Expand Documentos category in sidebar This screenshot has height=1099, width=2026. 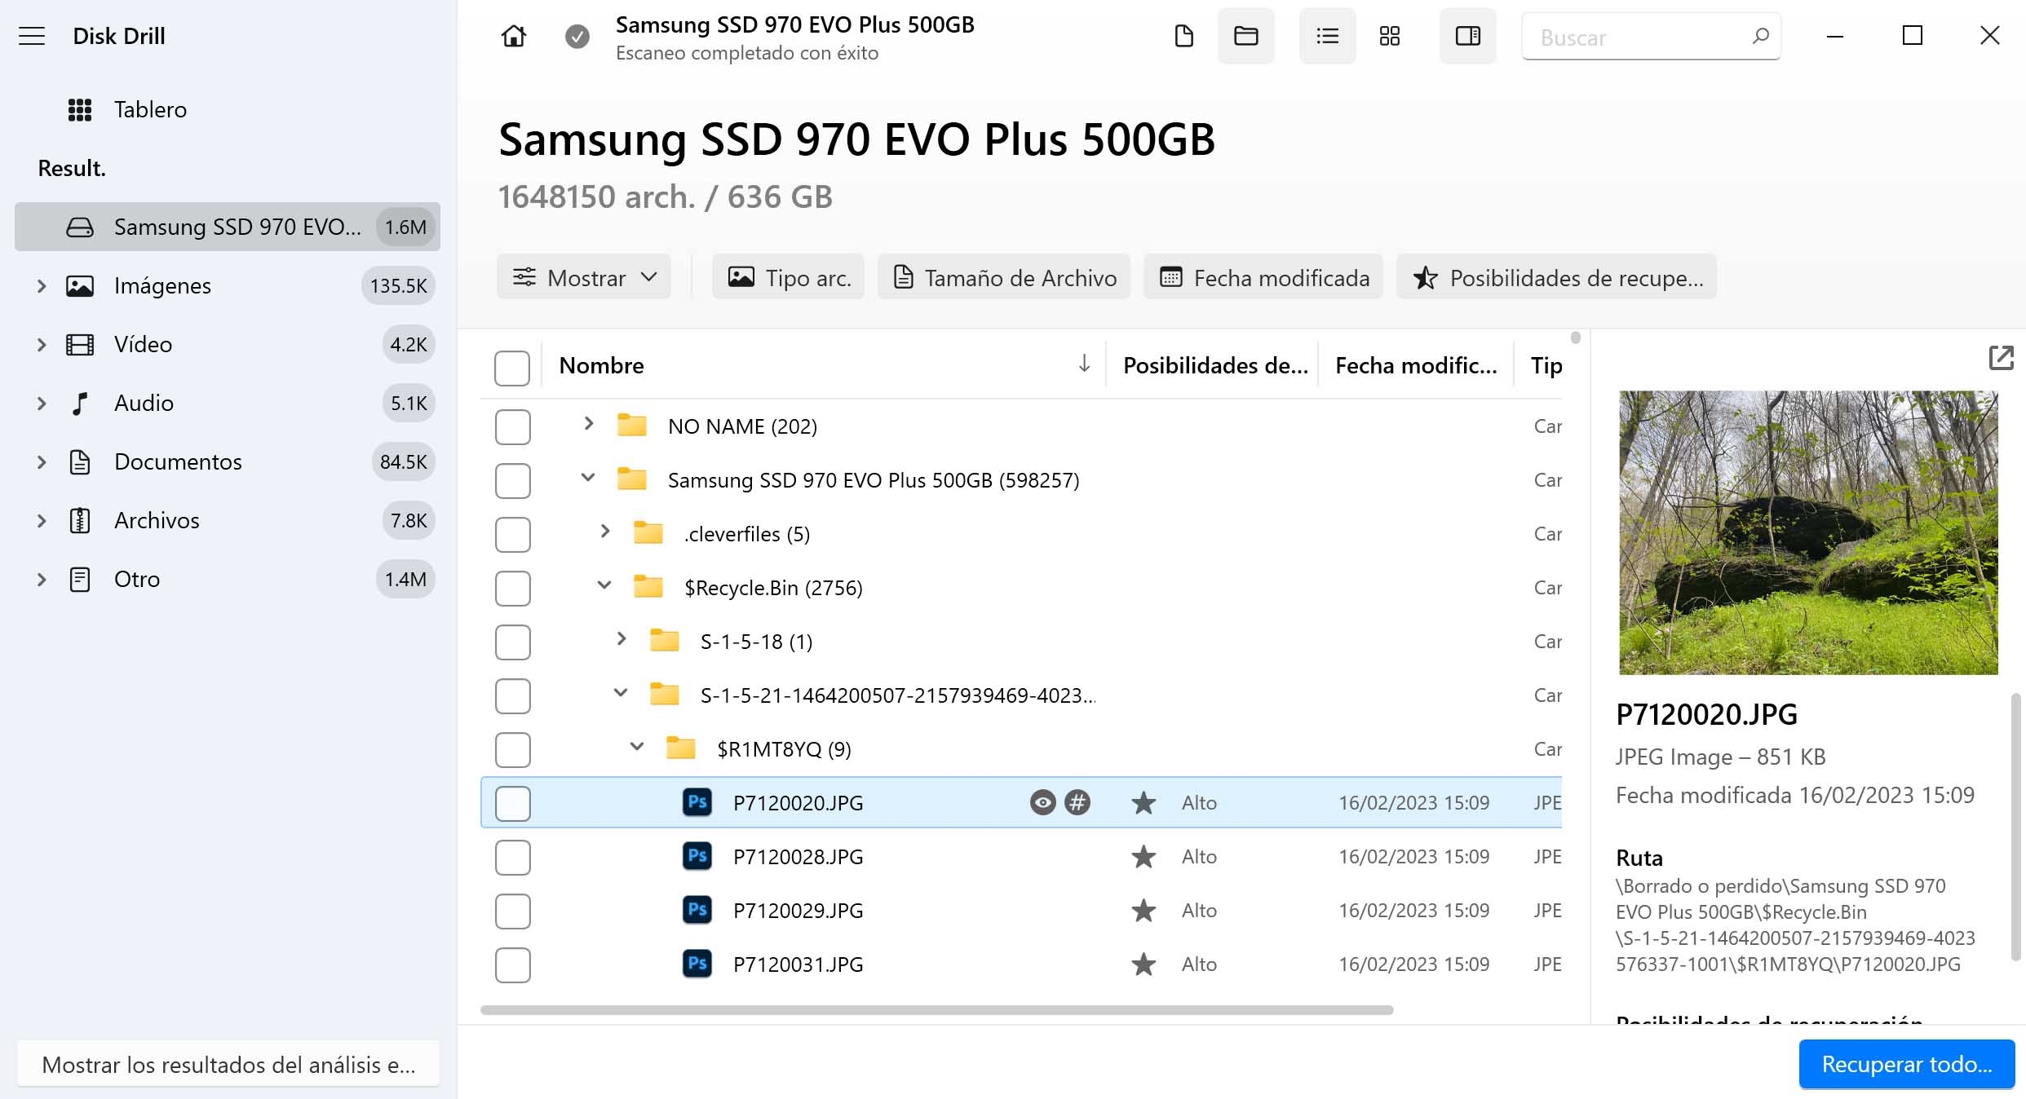[42, 462]
